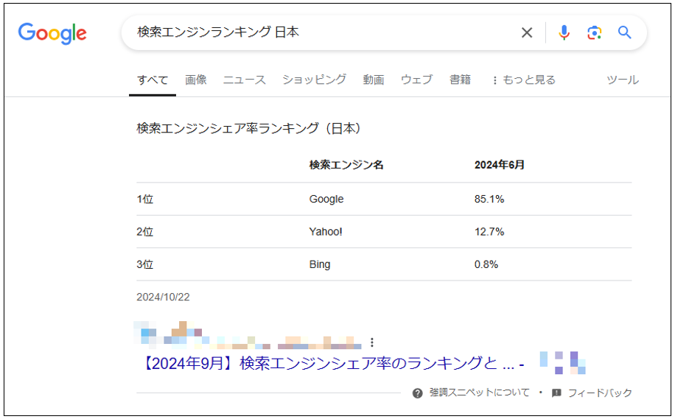The width and height of the screenshot is (675, 419).
Task: Expand the もっと見る menu
Action: [x=523, y=80]
